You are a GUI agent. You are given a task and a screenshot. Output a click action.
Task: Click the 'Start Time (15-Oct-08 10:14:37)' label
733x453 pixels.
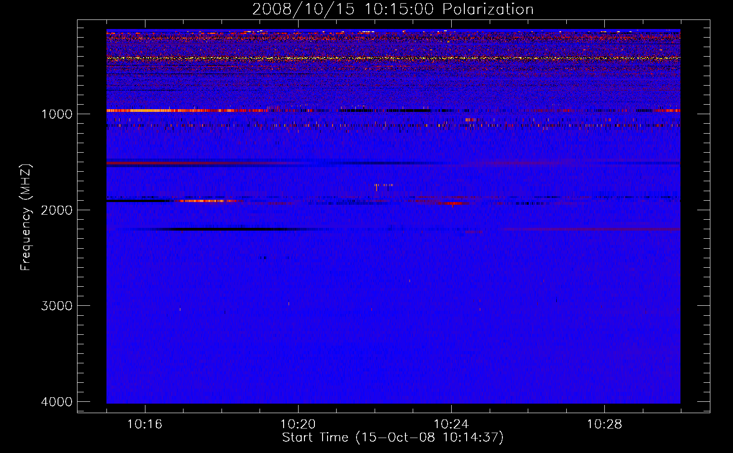click(x=393, y=438)
